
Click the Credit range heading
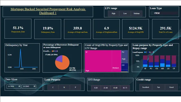click(144, 80)
